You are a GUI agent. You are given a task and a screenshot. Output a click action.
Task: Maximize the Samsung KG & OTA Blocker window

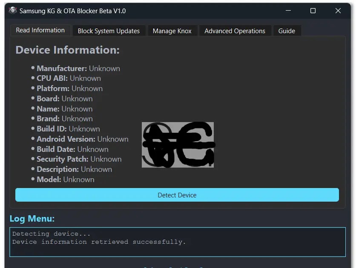click(313, 11)
